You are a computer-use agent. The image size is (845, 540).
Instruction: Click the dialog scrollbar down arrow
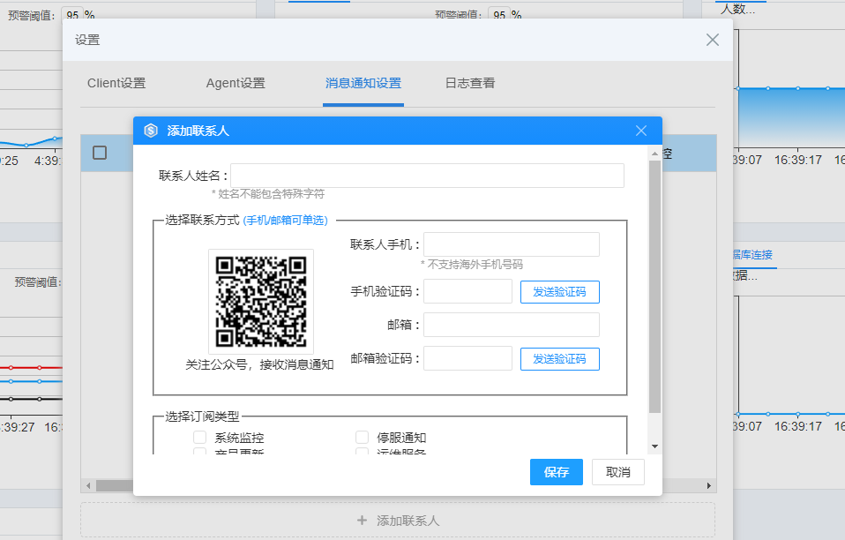(654, 446)
